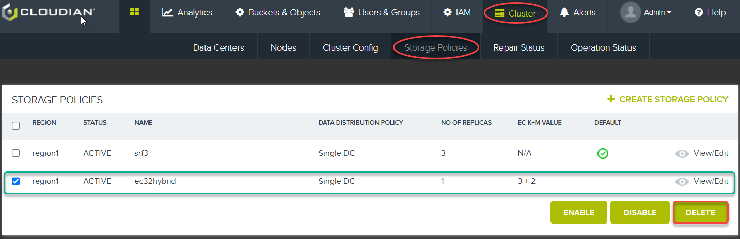This screenshot has height=239, width=740.
Task: Go to the Cluster Config tab
Action: pos(350,47)
